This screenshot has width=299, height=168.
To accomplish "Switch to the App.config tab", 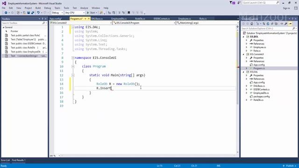I will pos(56,19).
